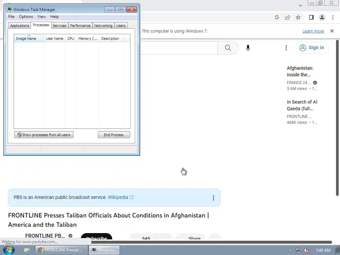Close the Windows Task Manager window

click(x=131, y=10)
